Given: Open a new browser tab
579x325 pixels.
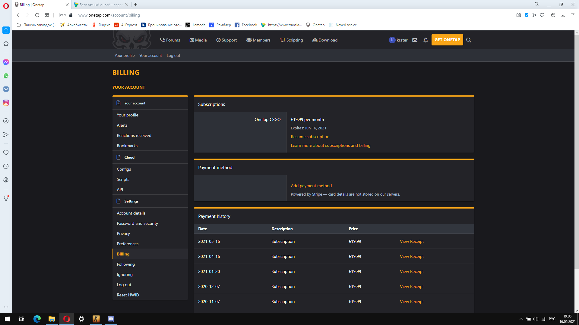Looking at the screenshot, I should pyautogui.click(x=136, y=5).
